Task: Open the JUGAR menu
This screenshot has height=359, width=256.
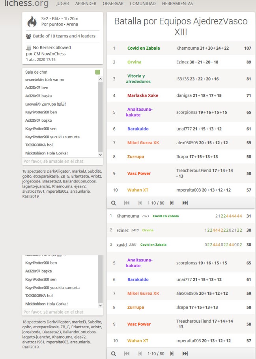Action: tap(63, 4)
